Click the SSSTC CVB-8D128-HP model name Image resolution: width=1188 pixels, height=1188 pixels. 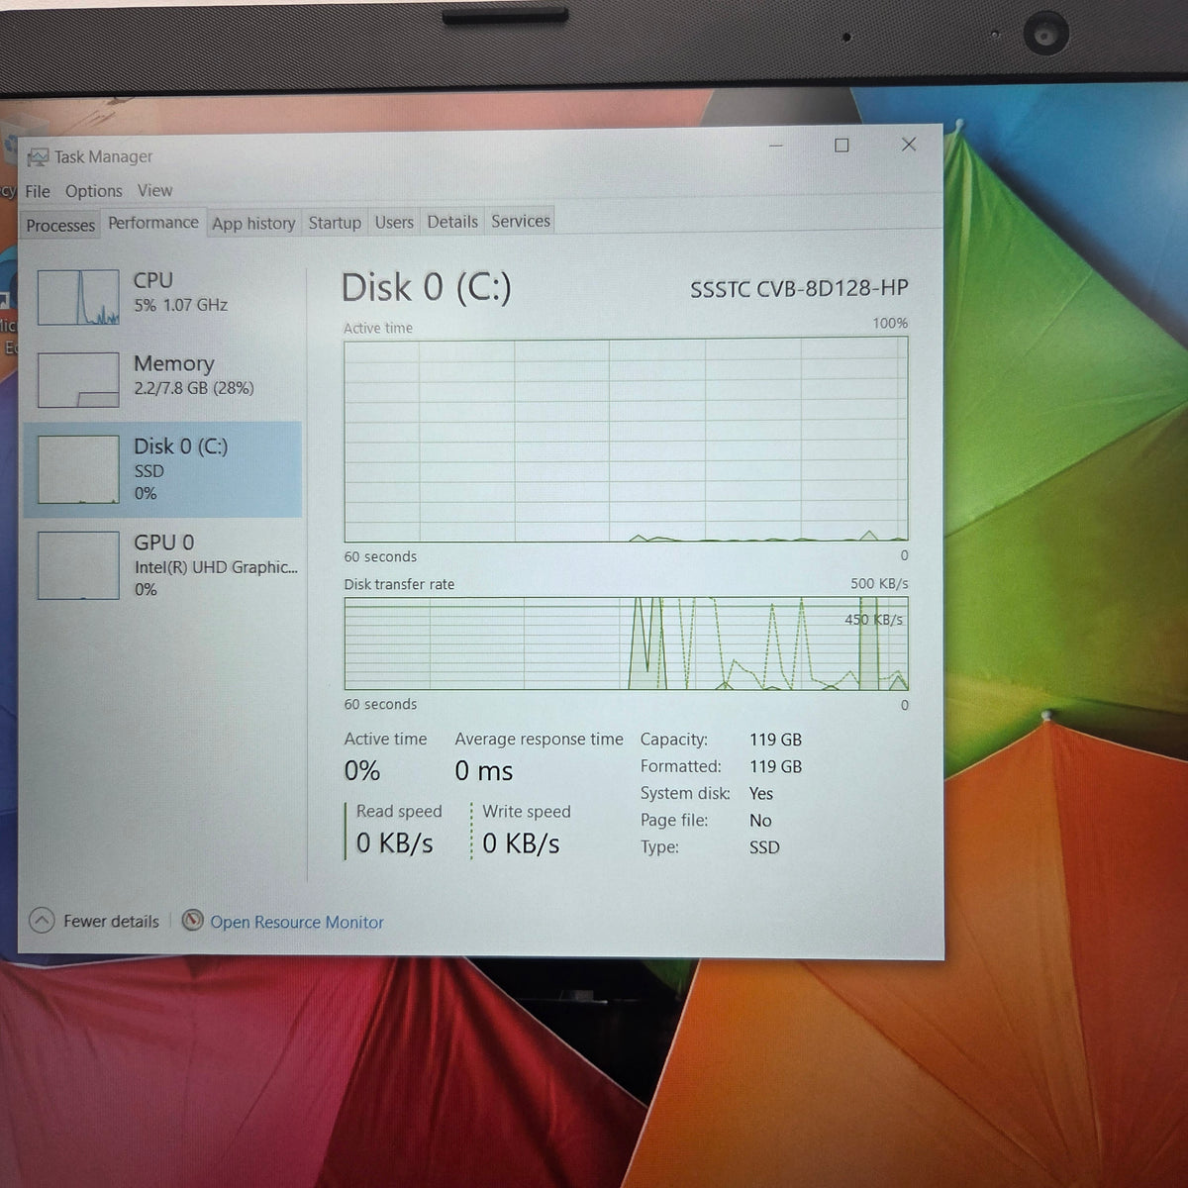(x=799, y=288)
